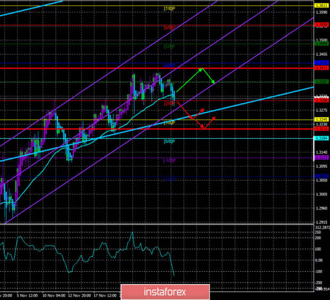Click the [6/8]P Murray level label

click(x=169, y=28)
